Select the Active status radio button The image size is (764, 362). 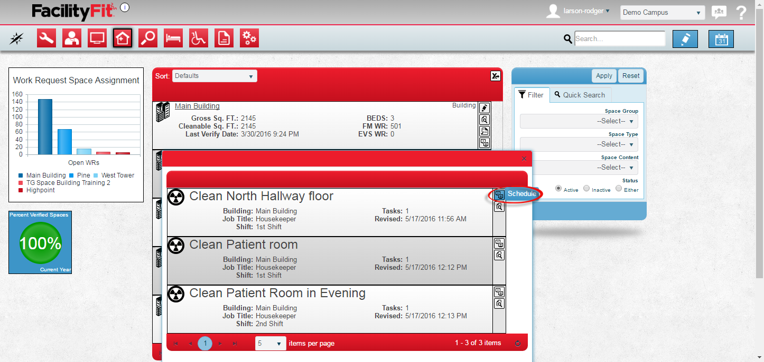pos(558,189)
